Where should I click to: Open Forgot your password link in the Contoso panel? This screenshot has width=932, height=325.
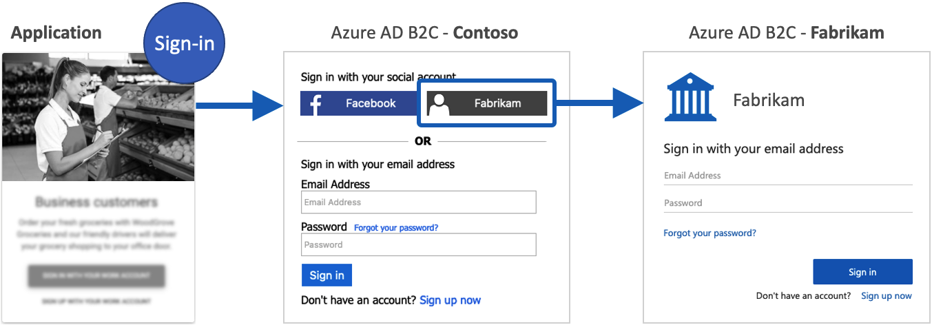(x=396, y=228)
